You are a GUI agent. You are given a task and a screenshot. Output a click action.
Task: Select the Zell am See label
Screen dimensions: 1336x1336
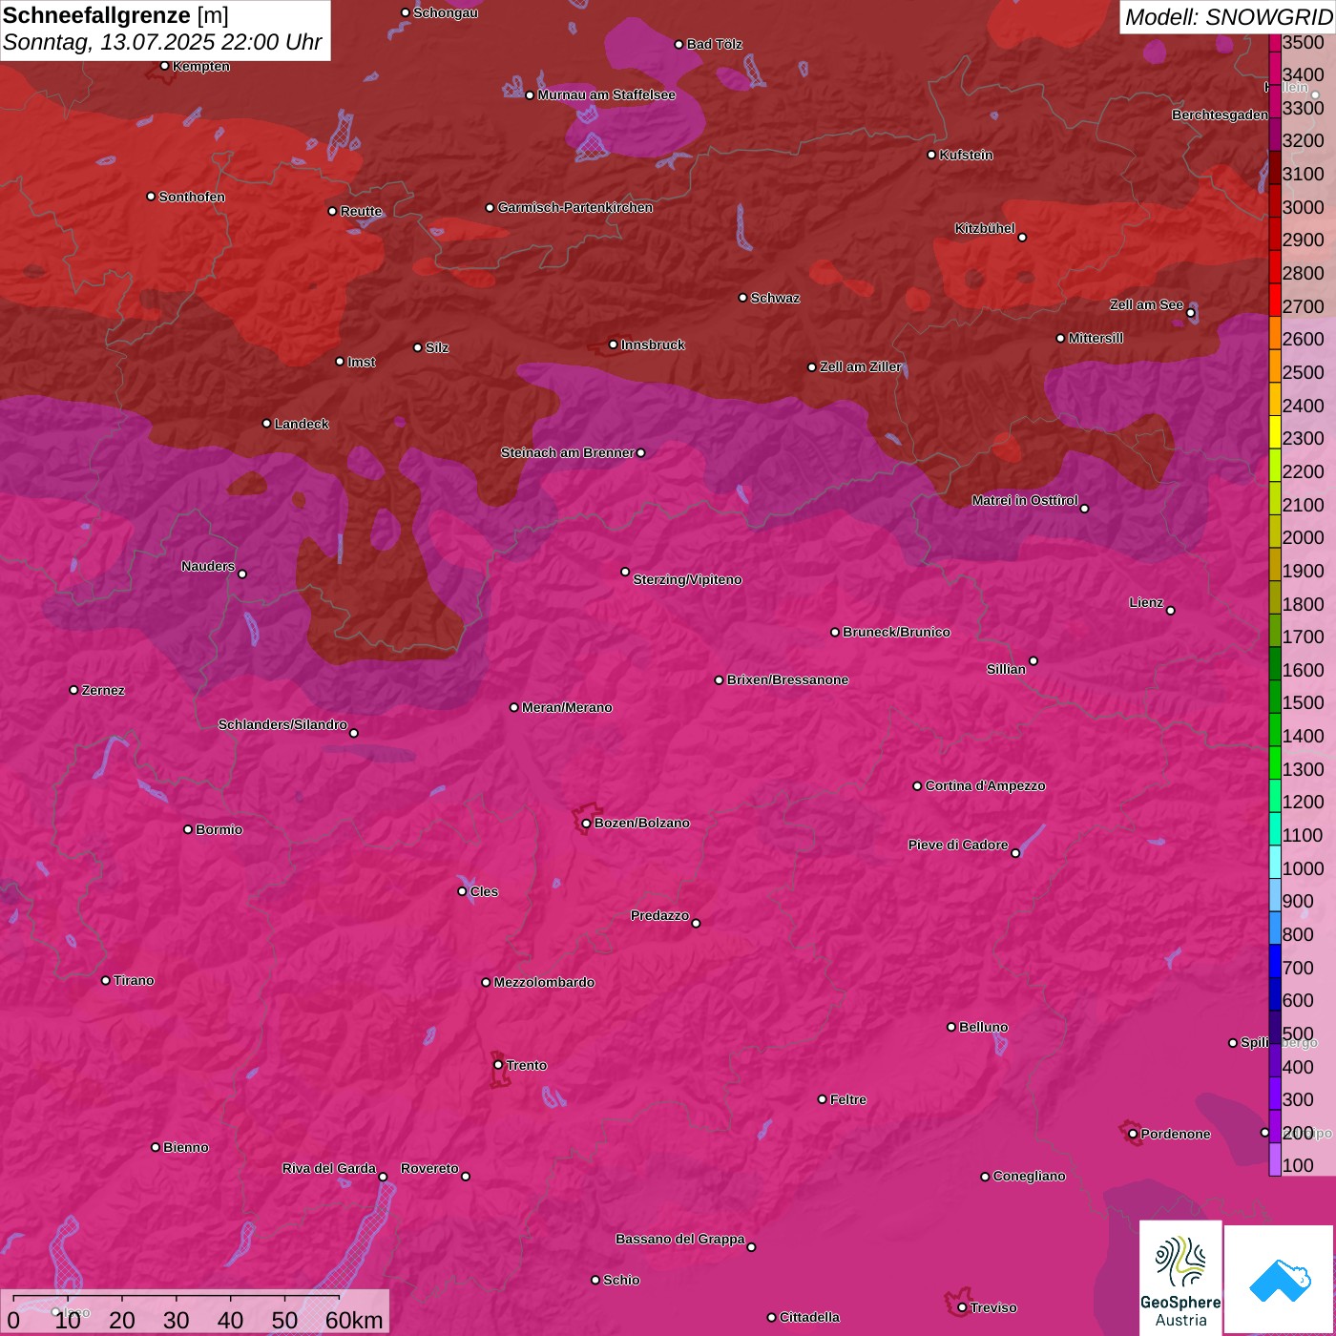coord(1146,304)
